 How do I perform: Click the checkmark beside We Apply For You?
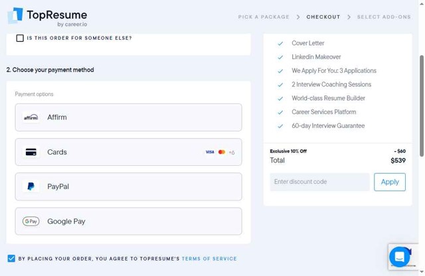coord(280,71)
